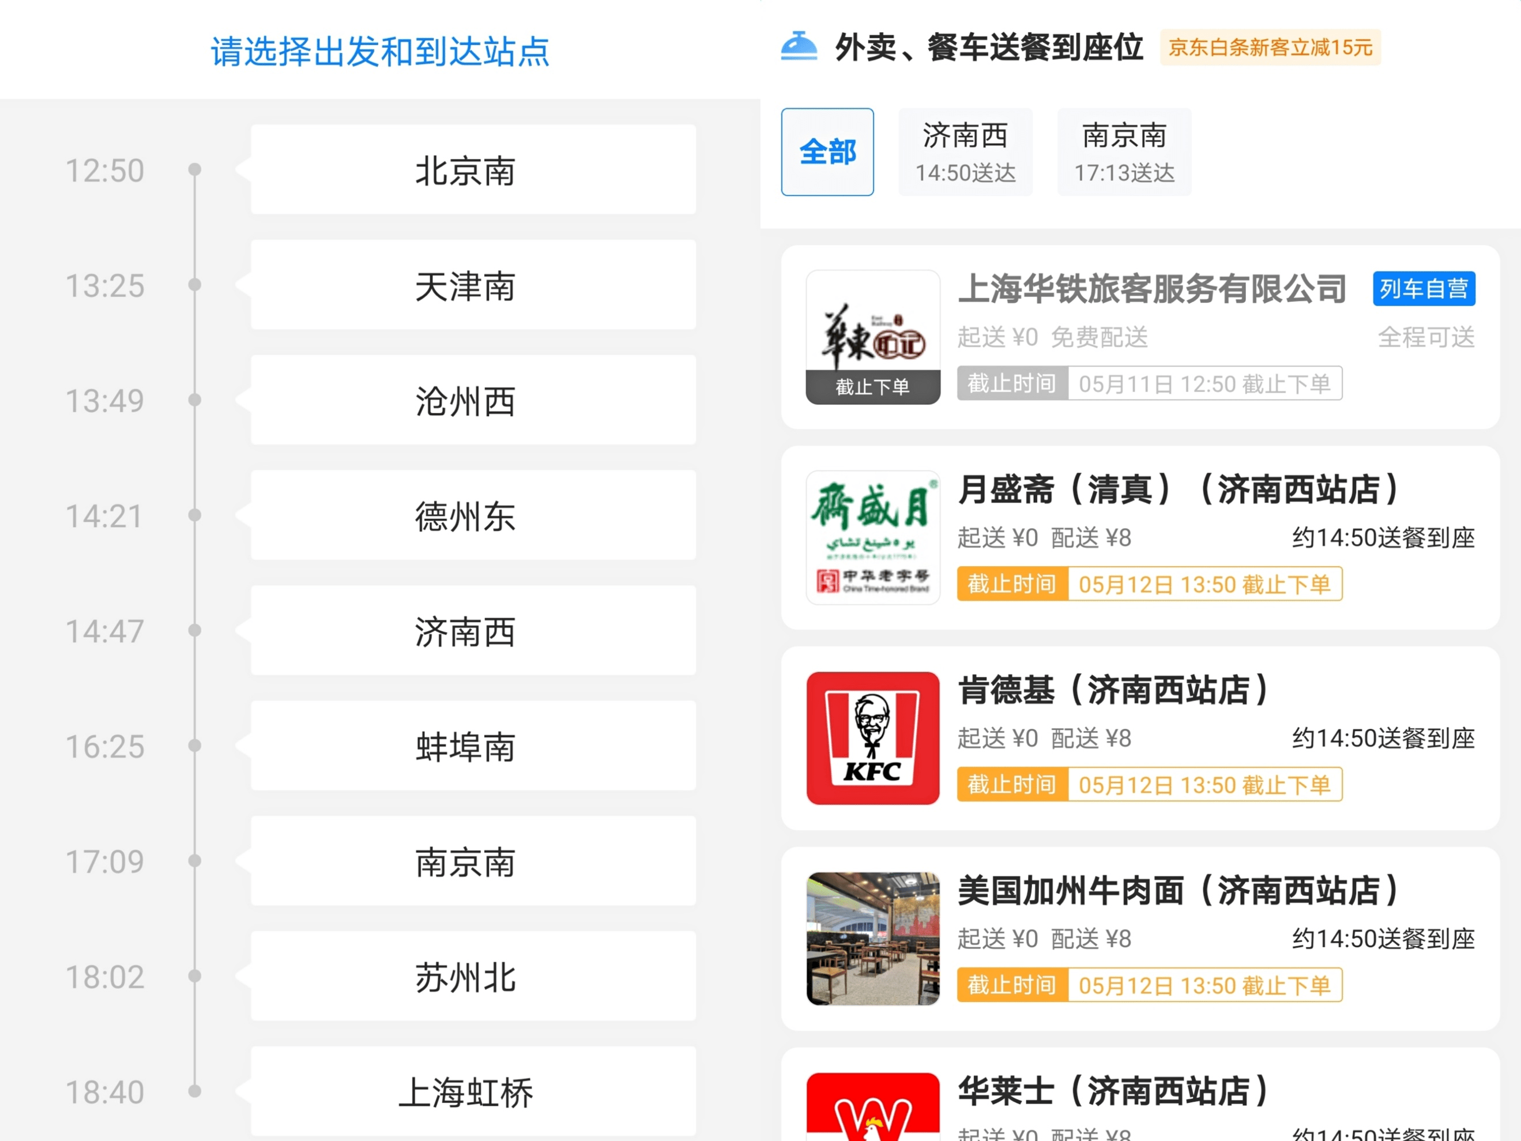Select 上海虹桥 terminal station
Screen dimensions: 1521x1141
(x=473, y=1091)
